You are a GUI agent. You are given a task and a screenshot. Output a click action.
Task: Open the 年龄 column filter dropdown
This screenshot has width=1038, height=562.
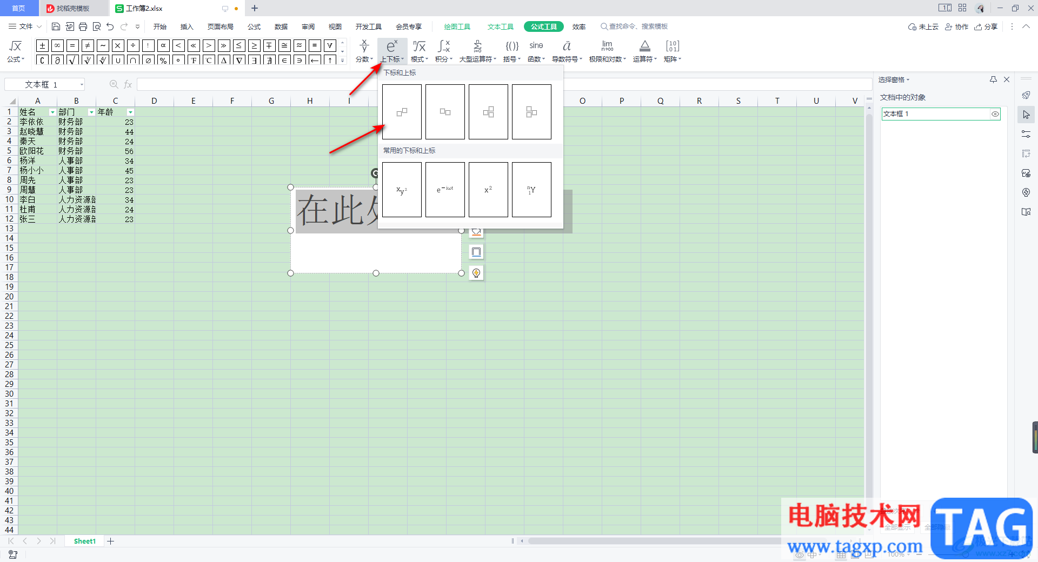coord(130,112)
